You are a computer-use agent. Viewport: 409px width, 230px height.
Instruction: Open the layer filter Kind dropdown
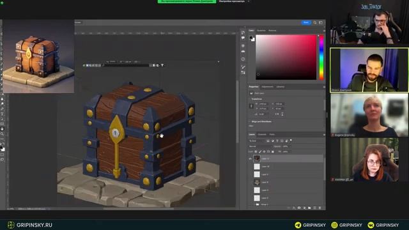(x=257, y=141)
